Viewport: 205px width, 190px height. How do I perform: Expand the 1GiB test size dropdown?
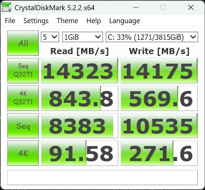tap(83, 37)
